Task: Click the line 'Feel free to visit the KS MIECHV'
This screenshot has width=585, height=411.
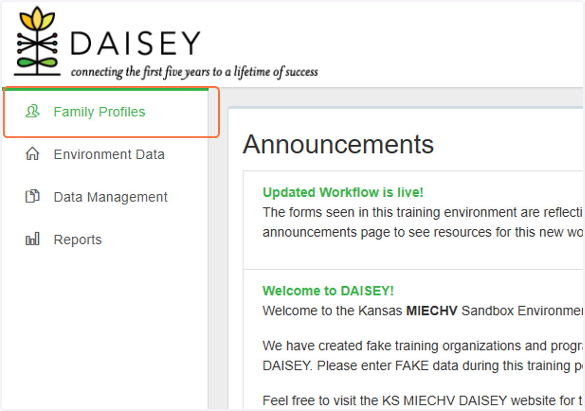Action: [423, 400]
